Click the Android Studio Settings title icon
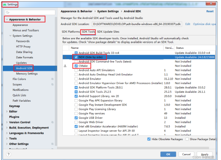 coord(5,4)
